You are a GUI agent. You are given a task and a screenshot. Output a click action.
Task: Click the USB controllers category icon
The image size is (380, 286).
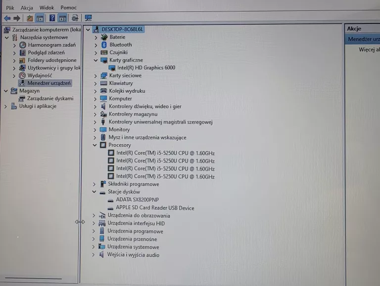(x=103, y=121)
